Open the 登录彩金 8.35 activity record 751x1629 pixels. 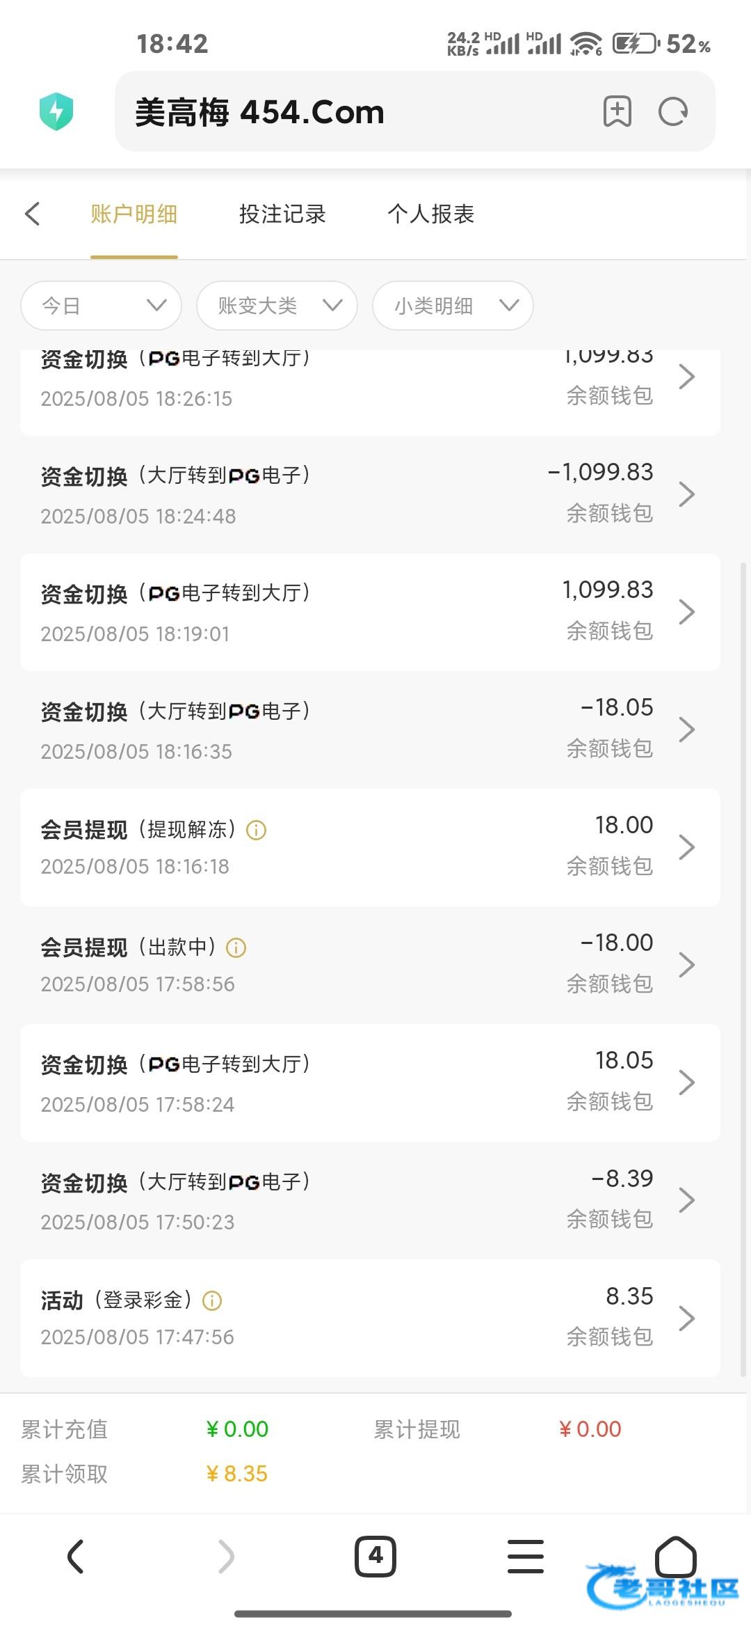[x=370, y=1318]
